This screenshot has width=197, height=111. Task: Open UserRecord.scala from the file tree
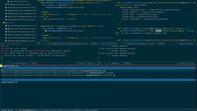(18, 1)
